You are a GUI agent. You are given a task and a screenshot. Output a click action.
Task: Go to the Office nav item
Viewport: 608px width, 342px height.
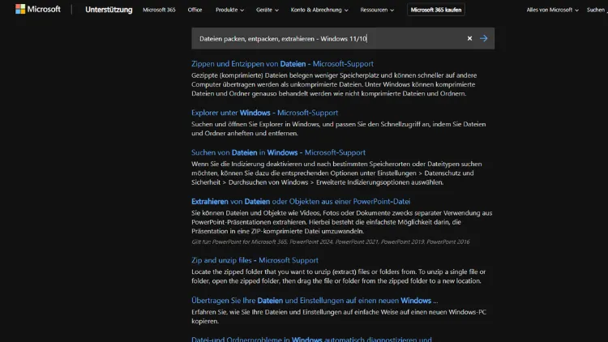pos(195,10)
